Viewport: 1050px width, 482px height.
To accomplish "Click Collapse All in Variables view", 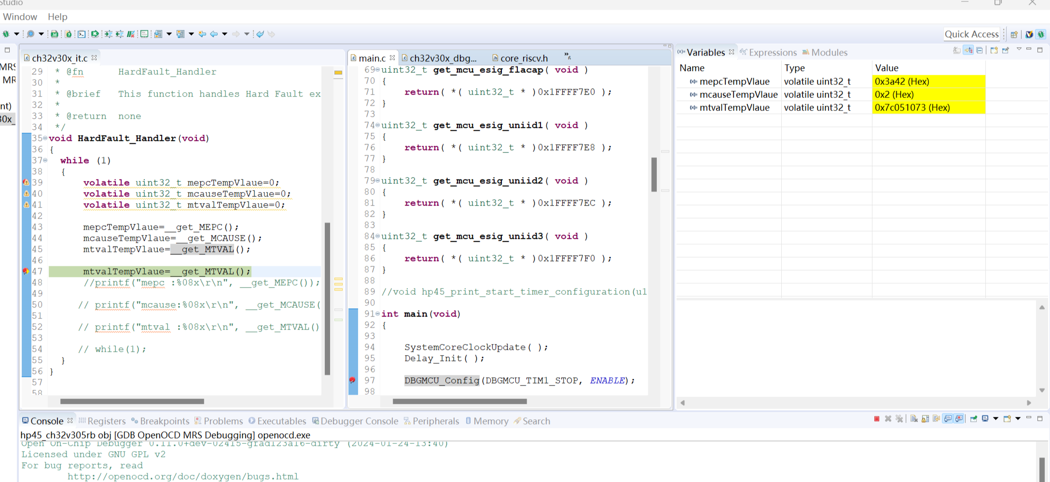I will point(980,50).
